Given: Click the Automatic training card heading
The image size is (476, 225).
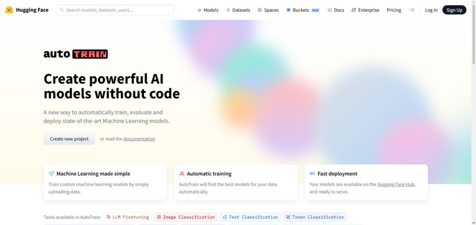Looking at the screenshot, I should pyautogui.click(x=209, y=174).
